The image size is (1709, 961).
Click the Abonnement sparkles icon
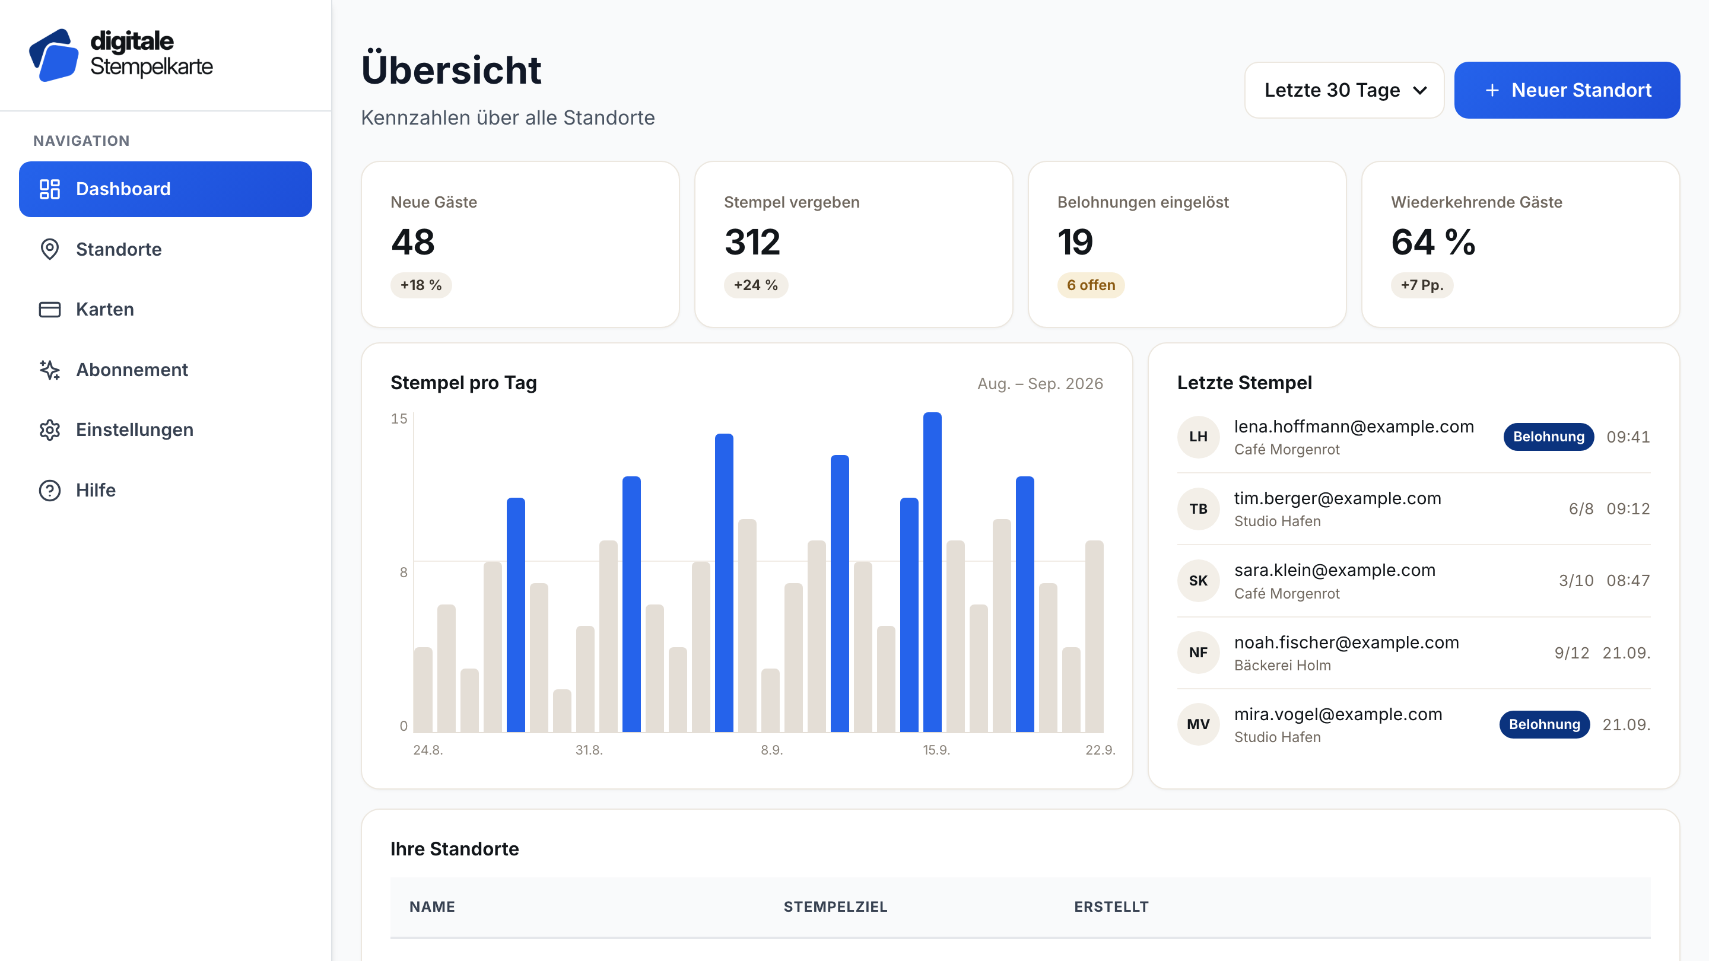(50, 370)
